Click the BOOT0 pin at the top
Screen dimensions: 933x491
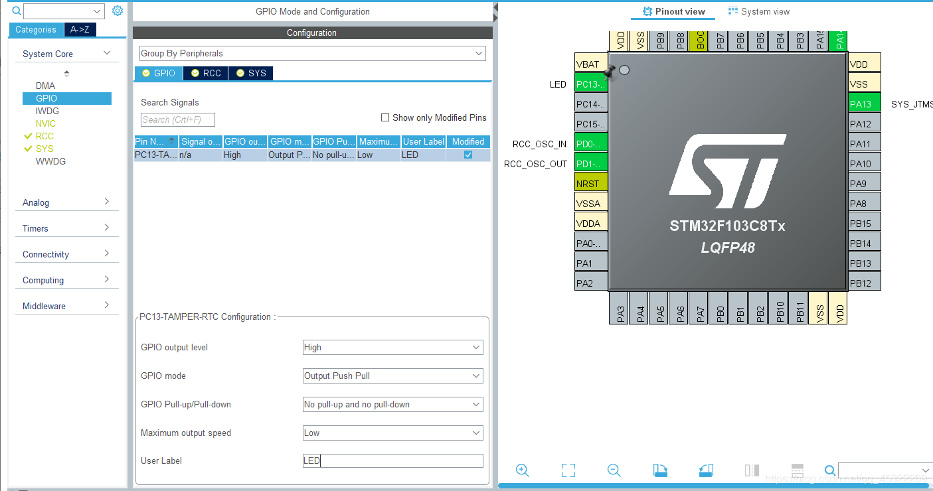(700, 40)
